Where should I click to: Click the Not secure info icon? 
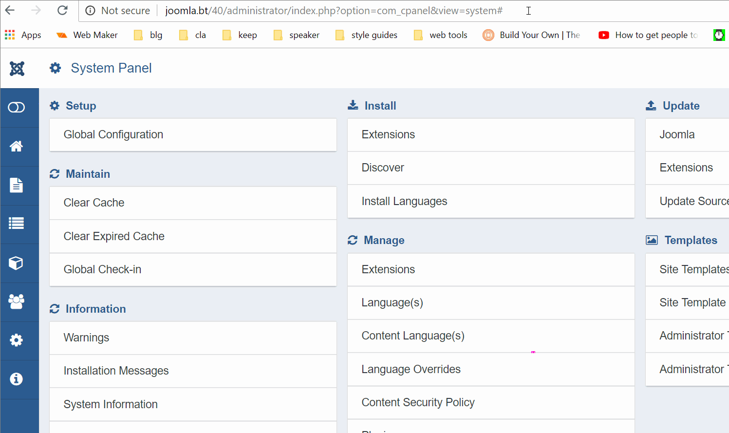(x=90, y=11)
